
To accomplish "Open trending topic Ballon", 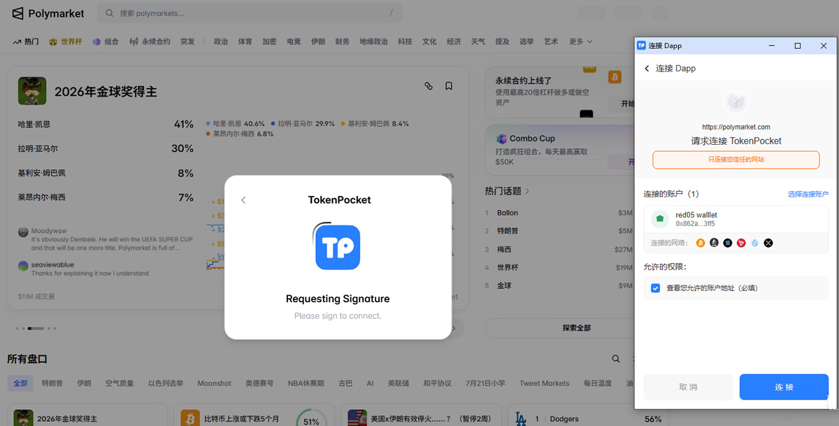I will [x=559, y=213].
